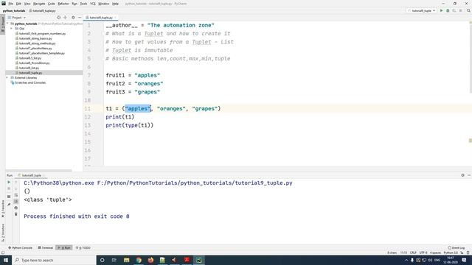The height and width of the screenshot is (265, 472).
Task: Open the Navigate menu
Action: tap(39, 4)
